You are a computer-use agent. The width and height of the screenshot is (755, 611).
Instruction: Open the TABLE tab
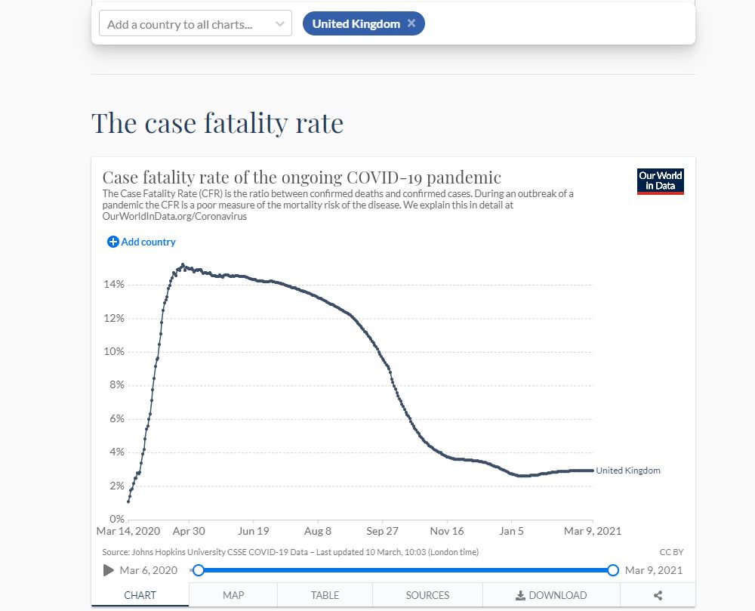point(325,595)
